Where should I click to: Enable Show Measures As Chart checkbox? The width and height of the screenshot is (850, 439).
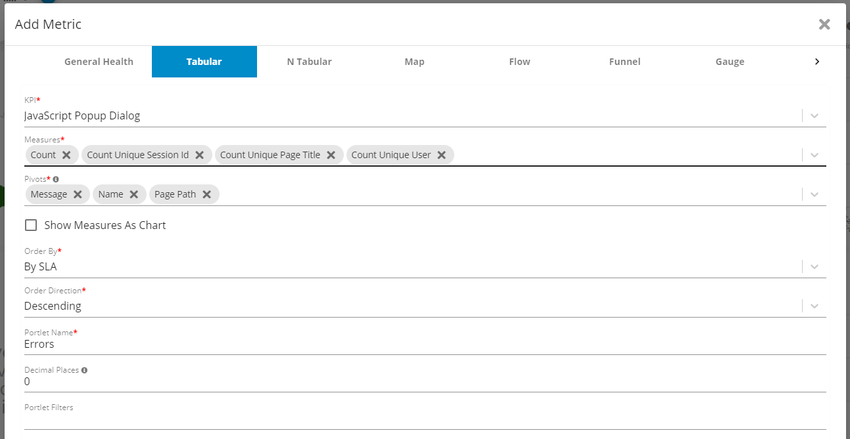pyautogui.click(x=31, y=225)
